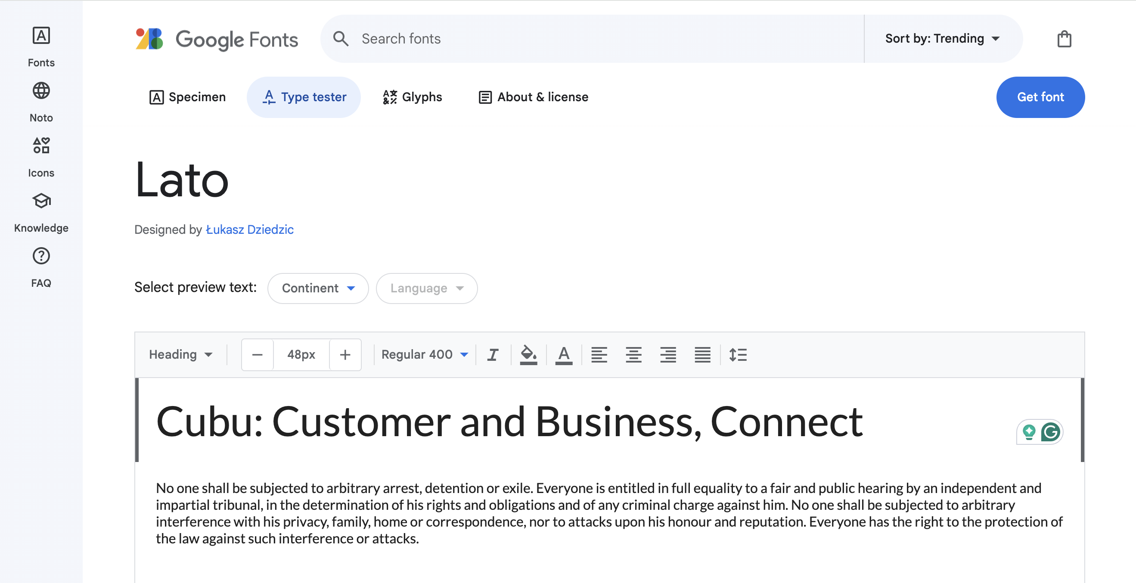This screenshot has height=583, width=1136.
Task: Click the Grammarly lightbulb suggestion icon
Action: coord(1029,432)
